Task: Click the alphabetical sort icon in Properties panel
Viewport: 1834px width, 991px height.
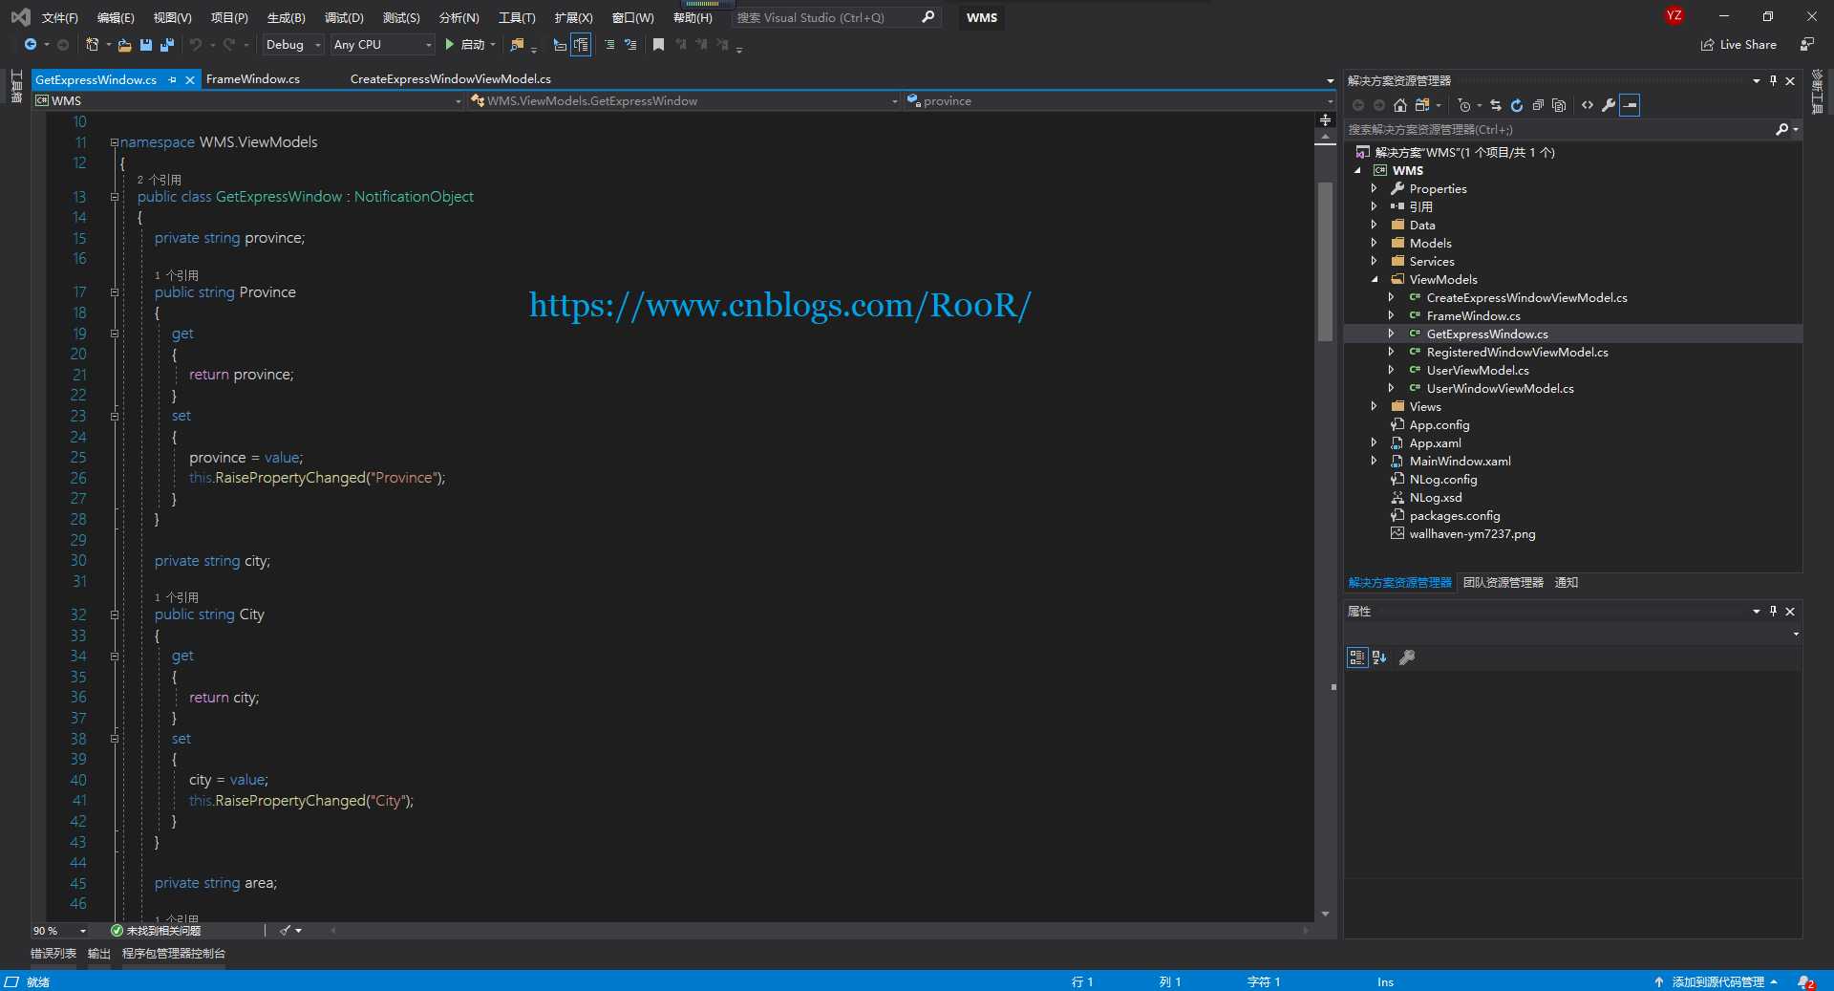Action: pos(1379,657)
